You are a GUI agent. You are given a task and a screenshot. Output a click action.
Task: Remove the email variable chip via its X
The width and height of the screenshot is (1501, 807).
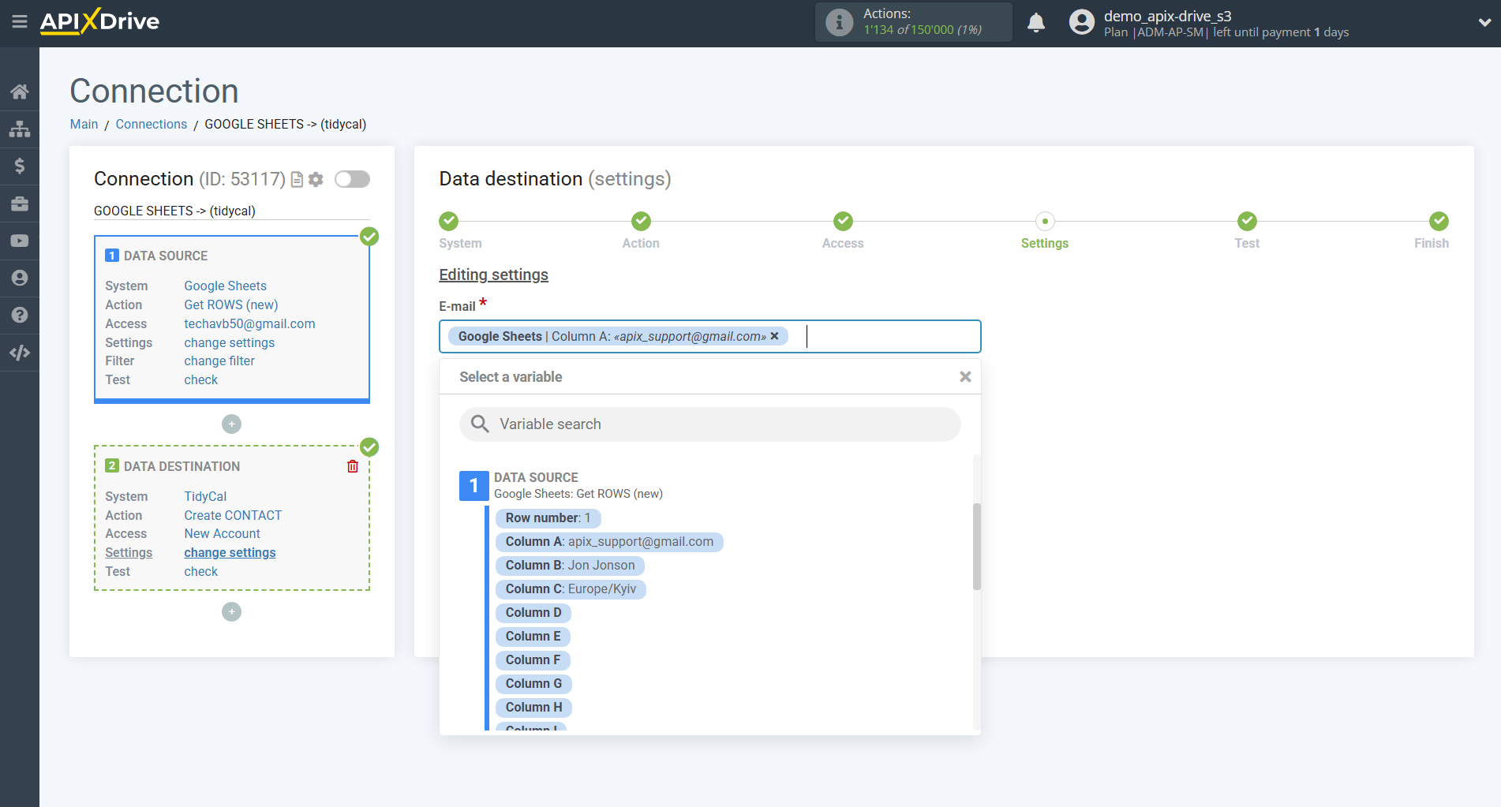775,335
